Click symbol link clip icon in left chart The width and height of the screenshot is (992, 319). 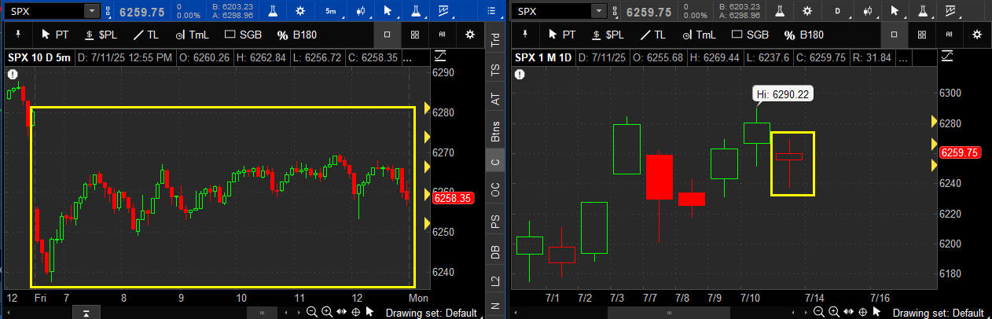click(108, 11)
